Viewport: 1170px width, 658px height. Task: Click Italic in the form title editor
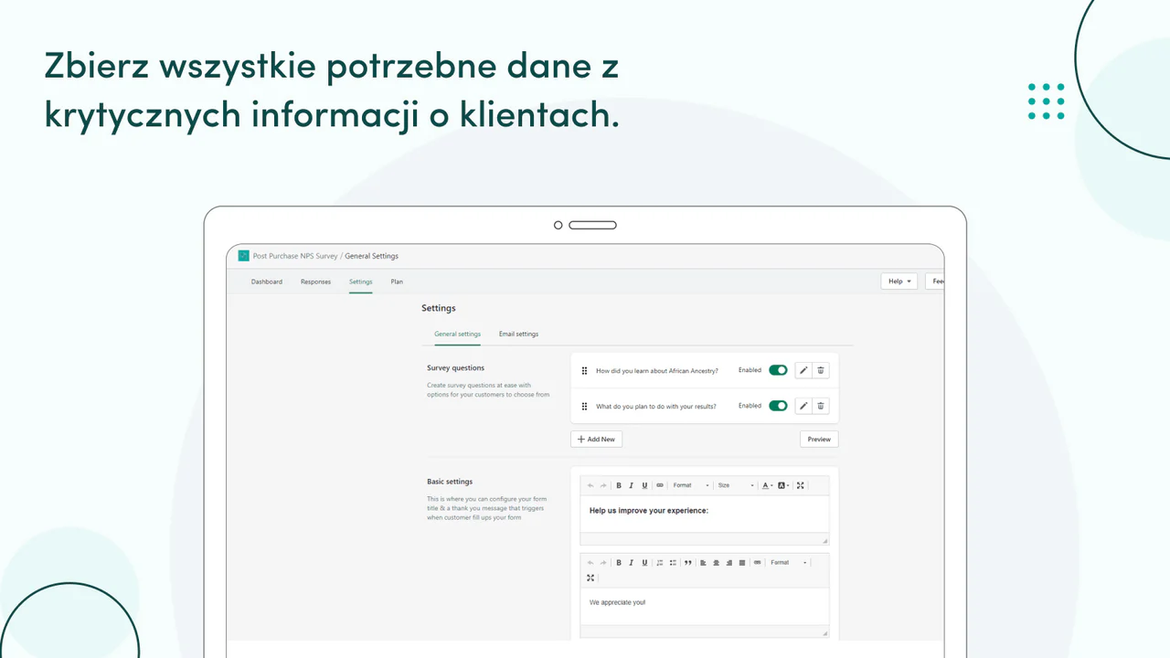[632, 485]
